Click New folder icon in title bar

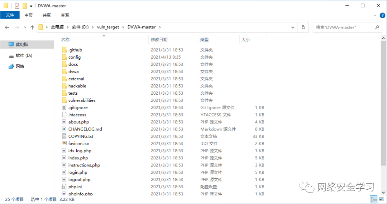tap(24, 6)
